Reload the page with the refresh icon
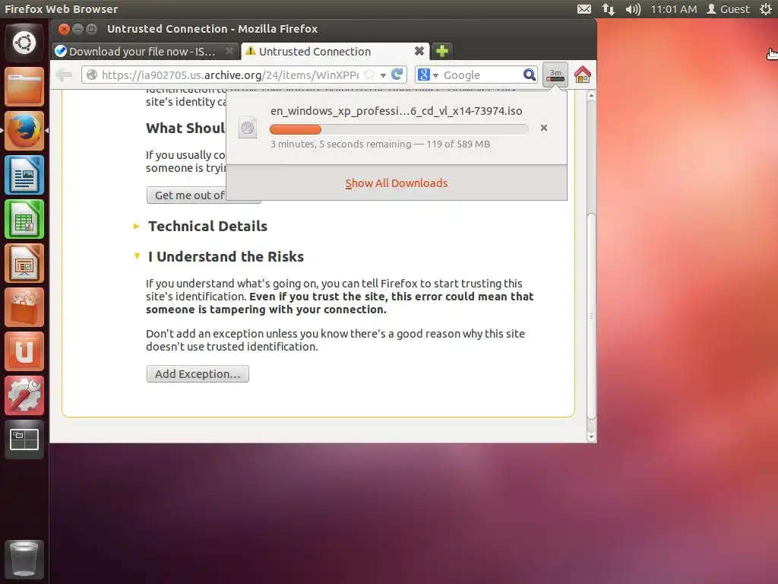 point(397,75)
